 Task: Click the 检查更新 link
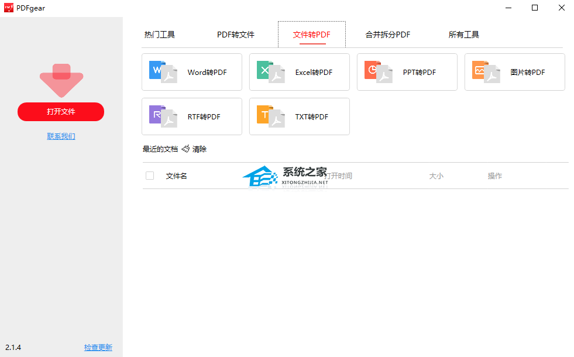point(98,348)
